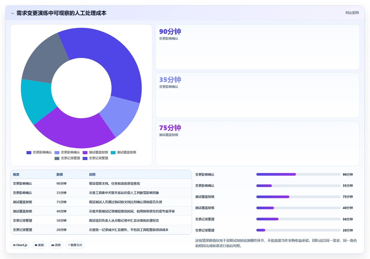Open the 90分钟 stat card
This screenshot has height=259, width=370.
coord(258,47)
